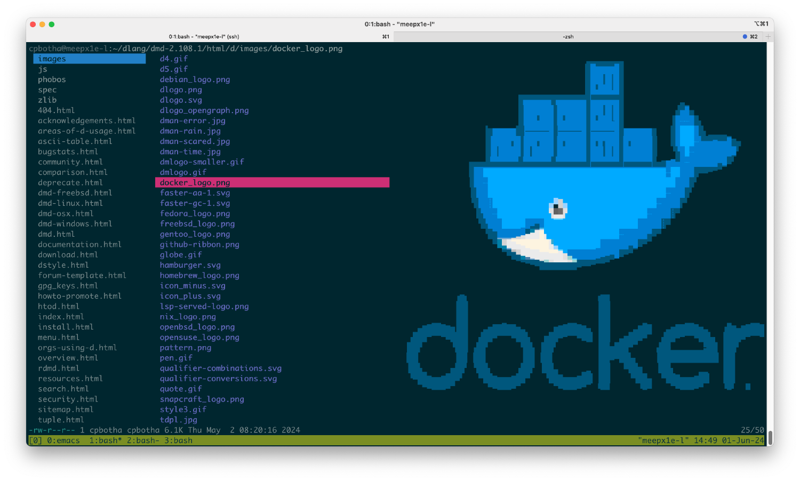The height and width of the screenshot is (481, 800).
Task: Click the highlighted docker_logo.png file
Action: [195, 182]
